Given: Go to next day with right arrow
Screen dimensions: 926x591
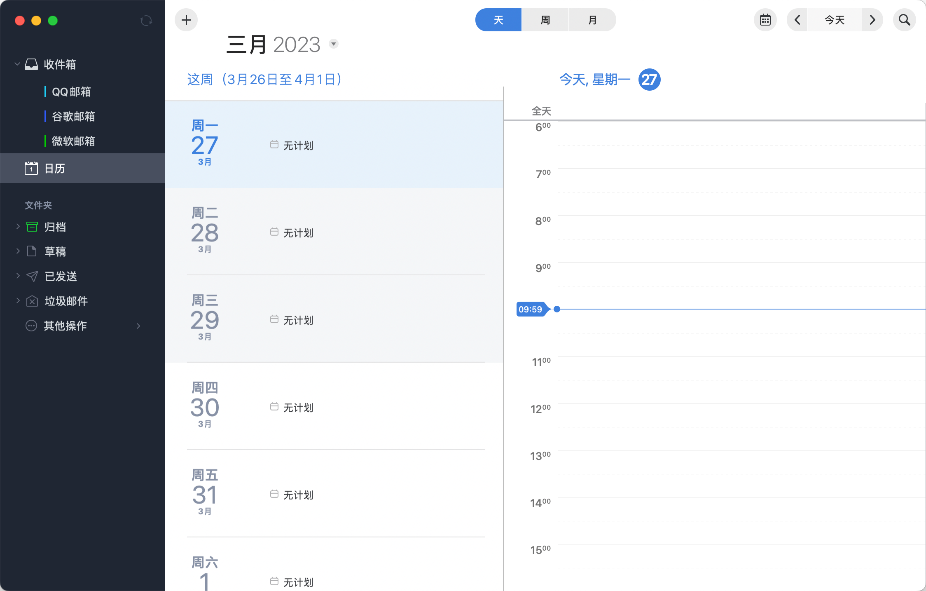Looking at the screenshot, I should pos(872,20).
